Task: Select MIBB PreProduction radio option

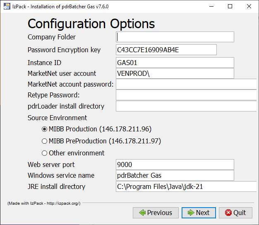Action: (x=44, y=141)
